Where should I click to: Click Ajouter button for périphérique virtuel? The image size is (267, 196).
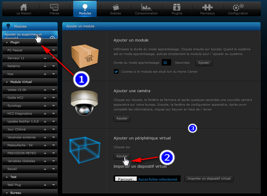pos(122,156)
